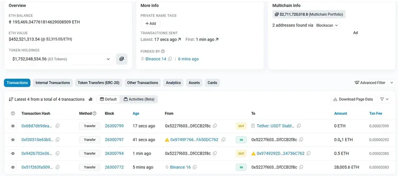Switch to Token Transfers (ERC-20) tab

99,83
